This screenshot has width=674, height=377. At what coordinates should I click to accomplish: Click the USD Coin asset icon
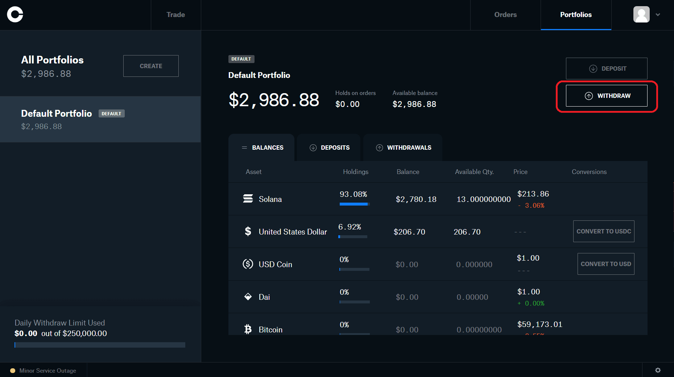pyautogui.click(x=248, y=264)
